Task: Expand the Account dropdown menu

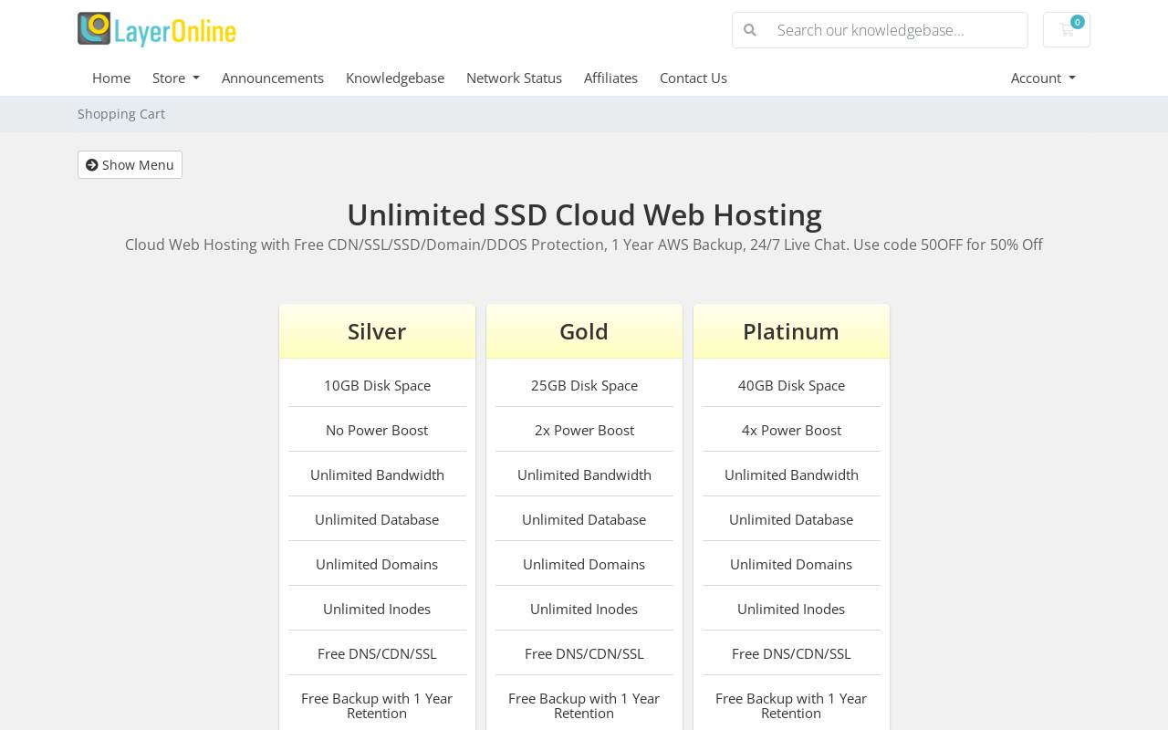Action: (x=1043, y=78)
